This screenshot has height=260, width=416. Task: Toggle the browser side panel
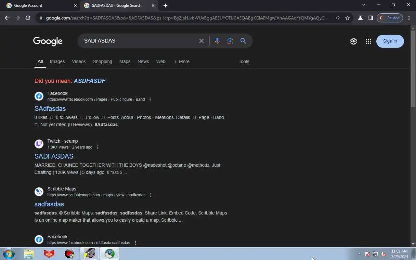tap(370, 18)
